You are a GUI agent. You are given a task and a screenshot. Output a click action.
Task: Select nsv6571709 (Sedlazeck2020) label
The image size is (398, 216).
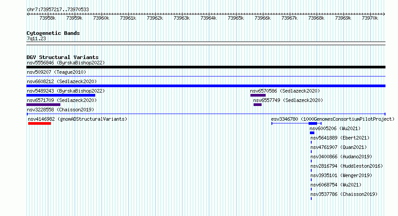pyautogui.click(x=62, y=100)
